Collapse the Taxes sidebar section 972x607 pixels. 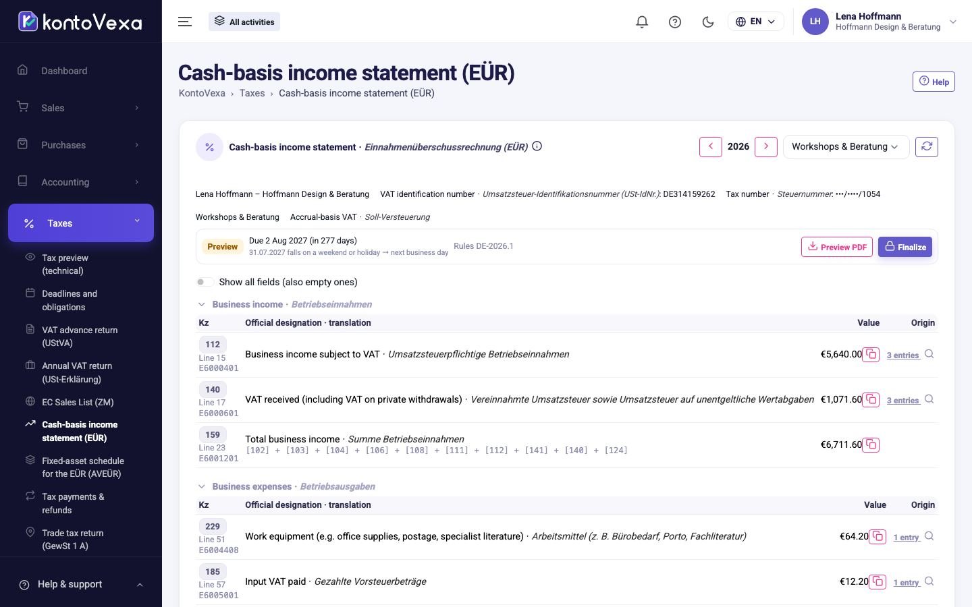click(81, 223)
